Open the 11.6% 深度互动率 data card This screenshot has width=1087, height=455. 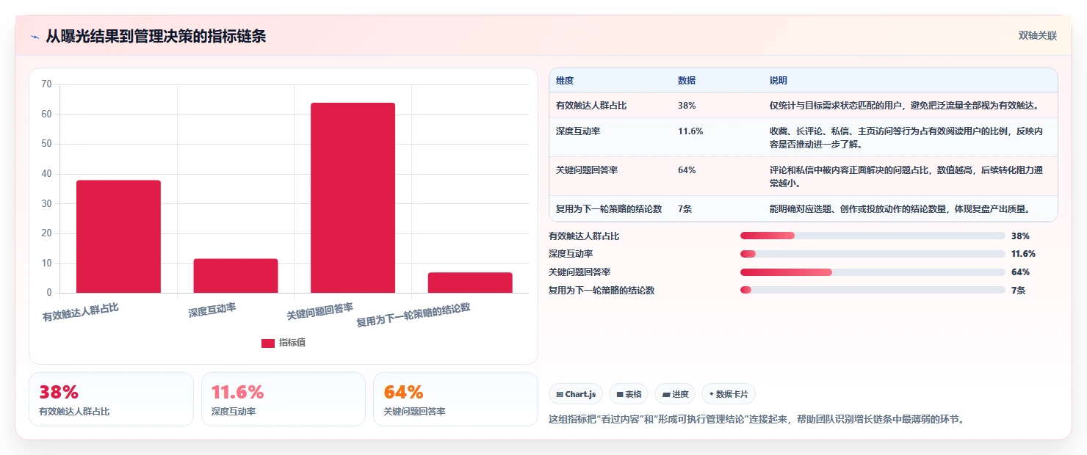(x=284, y=399)
